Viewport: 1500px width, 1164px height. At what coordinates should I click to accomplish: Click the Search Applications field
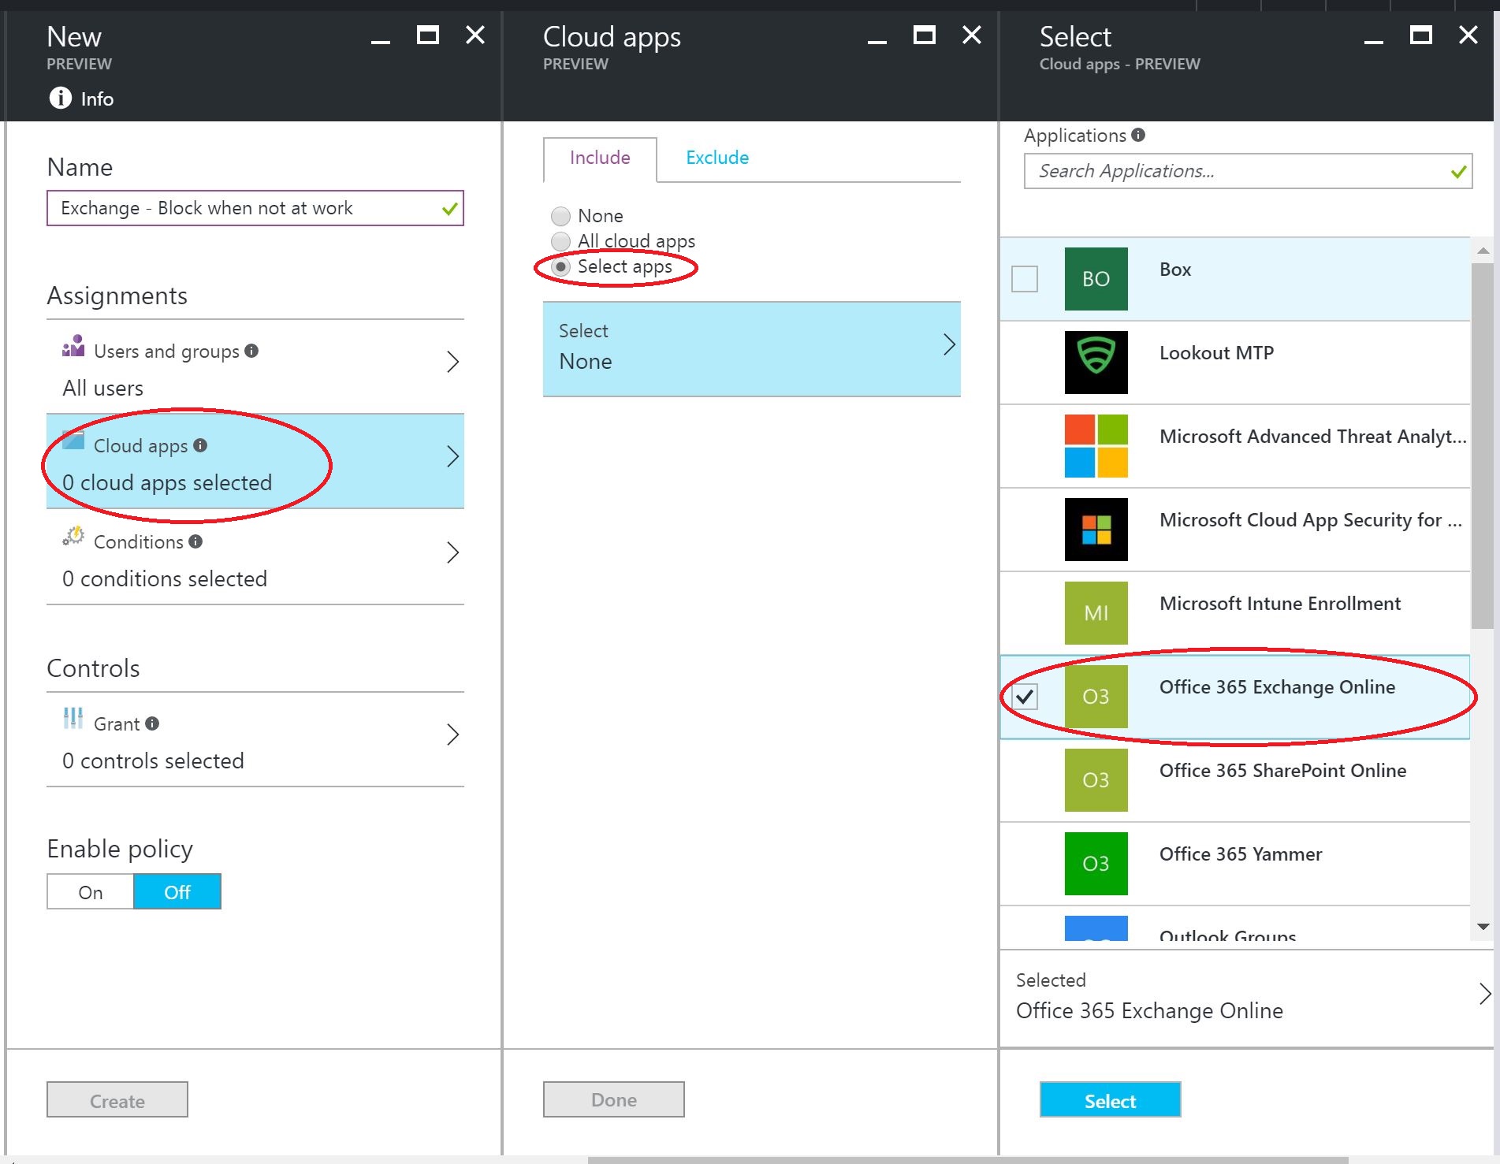[1248, 171]
